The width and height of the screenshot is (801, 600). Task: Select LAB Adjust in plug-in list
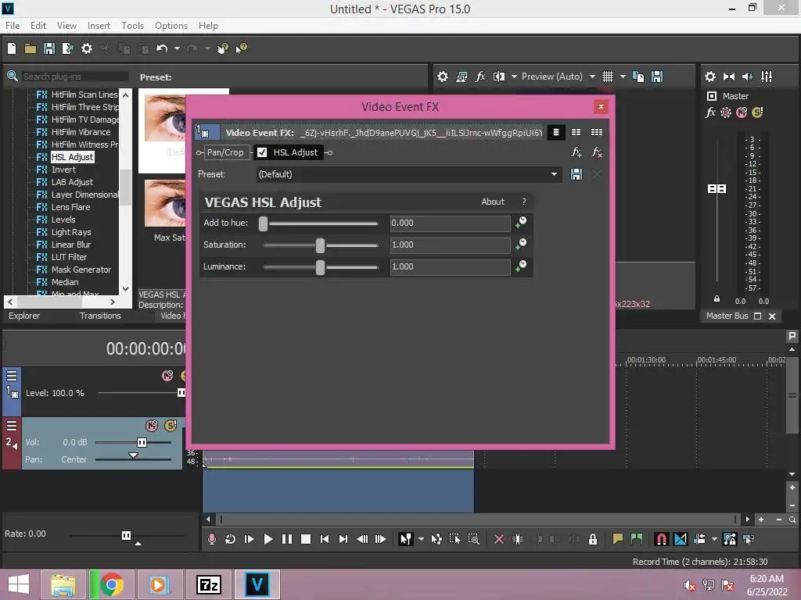tap(72, 182)
